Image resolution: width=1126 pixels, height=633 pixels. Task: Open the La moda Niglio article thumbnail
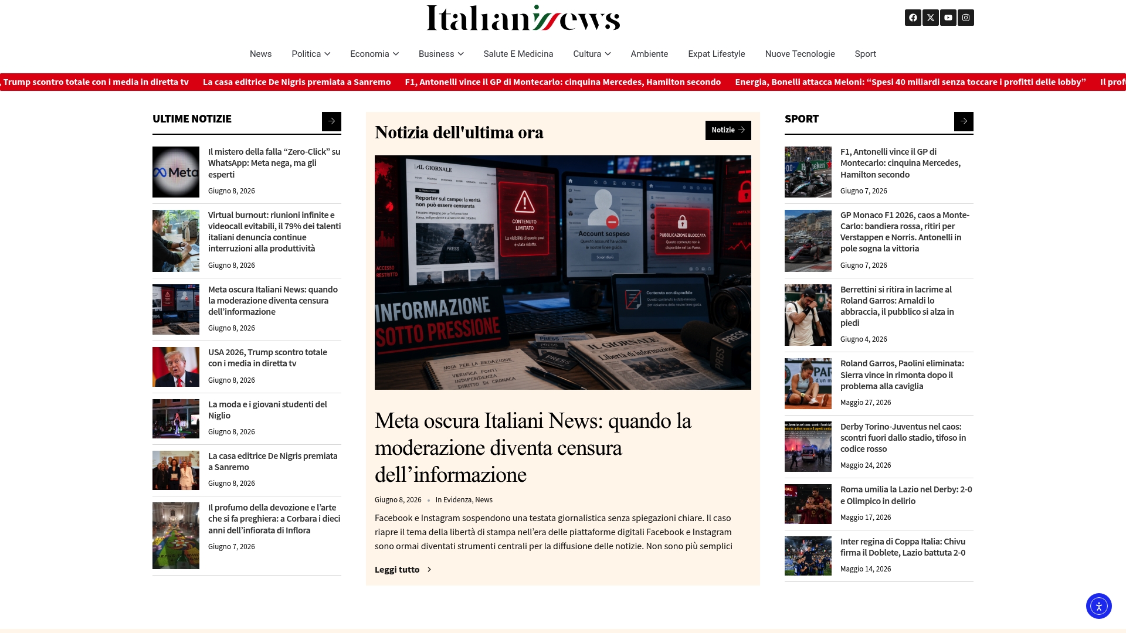coord(176,419)
